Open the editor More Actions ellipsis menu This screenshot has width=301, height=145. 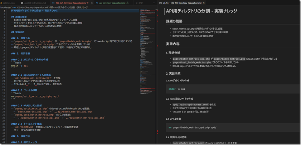coord(154,3)
